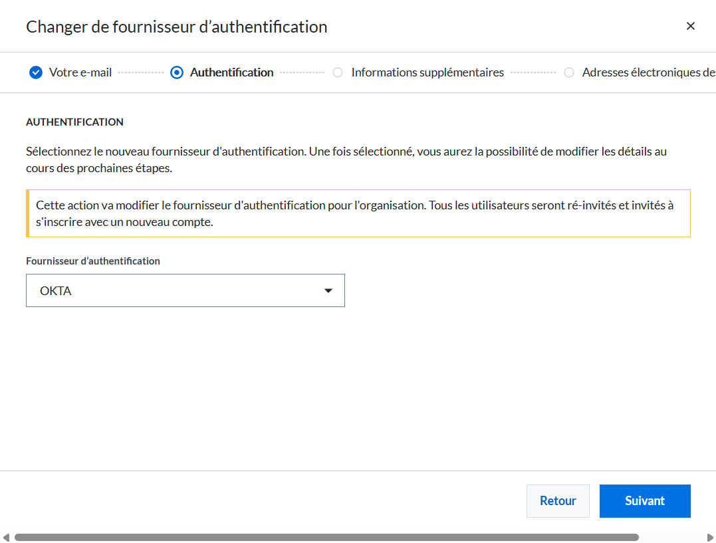Screen dimensions: 716x543
Task: Click the Fournisseur d'authentification field label
Action: [x=92, y=261]
